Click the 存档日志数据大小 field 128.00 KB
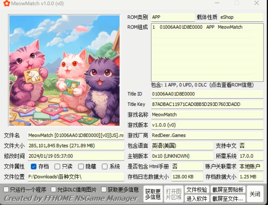The height and width of the screenshot is (205, 268). (x=187, y=177)
